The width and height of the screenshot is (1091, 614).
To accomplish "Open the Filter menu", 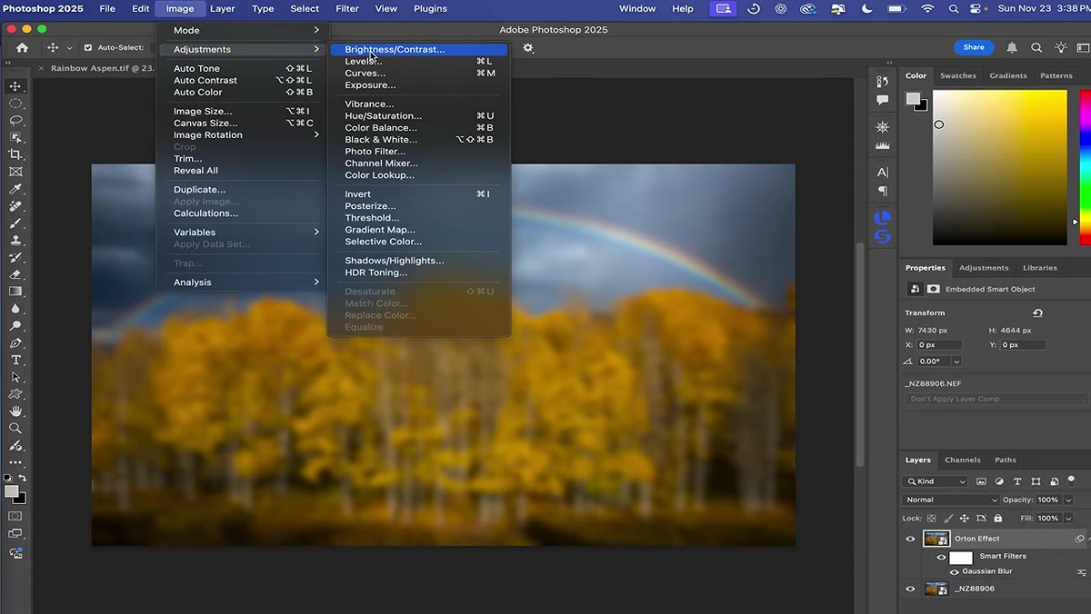I will 347,8.
